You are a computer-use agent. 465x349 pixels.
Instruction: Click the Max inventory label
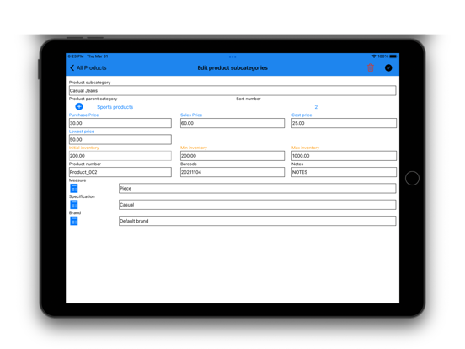click(306, 148)
